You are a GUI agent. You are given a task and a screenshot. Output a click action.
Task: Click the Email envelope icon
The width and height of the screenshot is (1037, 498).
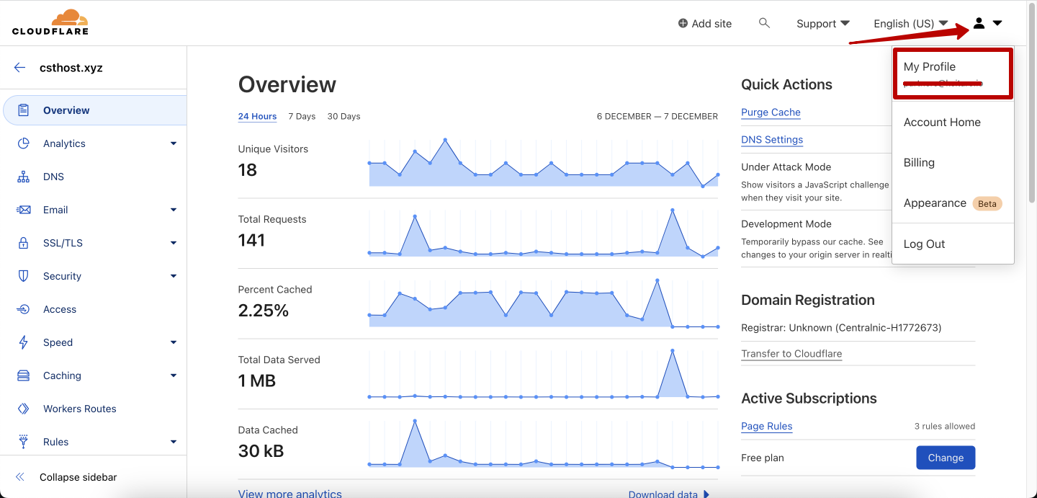(x=24, y=210)
